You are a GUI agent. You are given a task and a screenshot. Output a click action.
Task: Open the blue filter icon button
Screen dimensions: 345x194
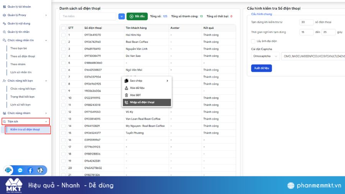(x=122, y=16)
